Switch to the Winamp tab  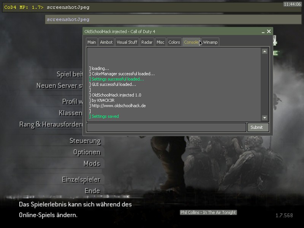click(211, 42)
